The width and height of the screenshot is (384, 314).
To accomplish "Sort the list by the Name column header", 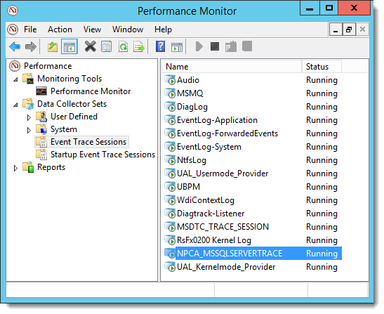I will click(x=232, y=67).
